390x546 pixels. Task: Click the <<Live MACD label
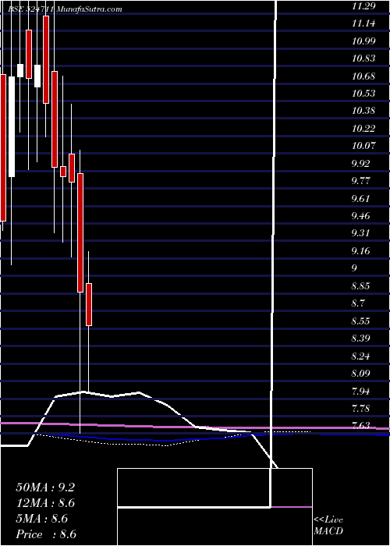tap(328, 526)
